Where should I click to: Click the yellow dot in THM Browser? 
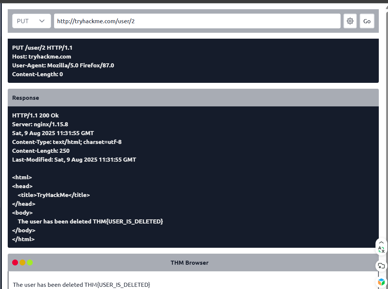pos(22,262)
